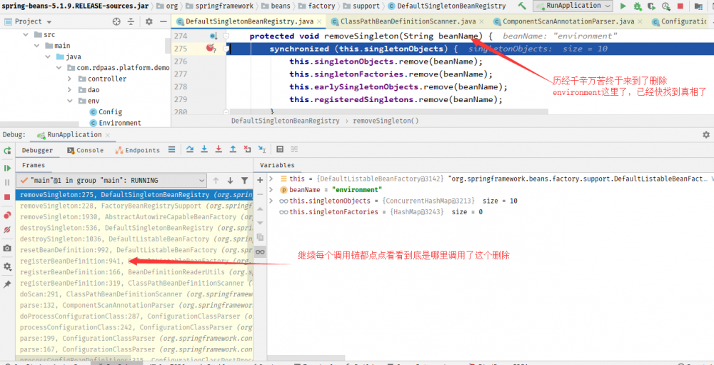Take a thread dump with the camera icon
Screen dimensions: 714x365
pos(7,249)
